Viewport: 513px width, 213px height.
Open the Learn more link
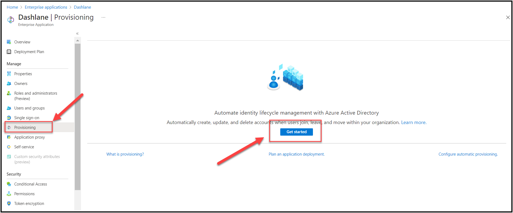click(x=414, y=122)
